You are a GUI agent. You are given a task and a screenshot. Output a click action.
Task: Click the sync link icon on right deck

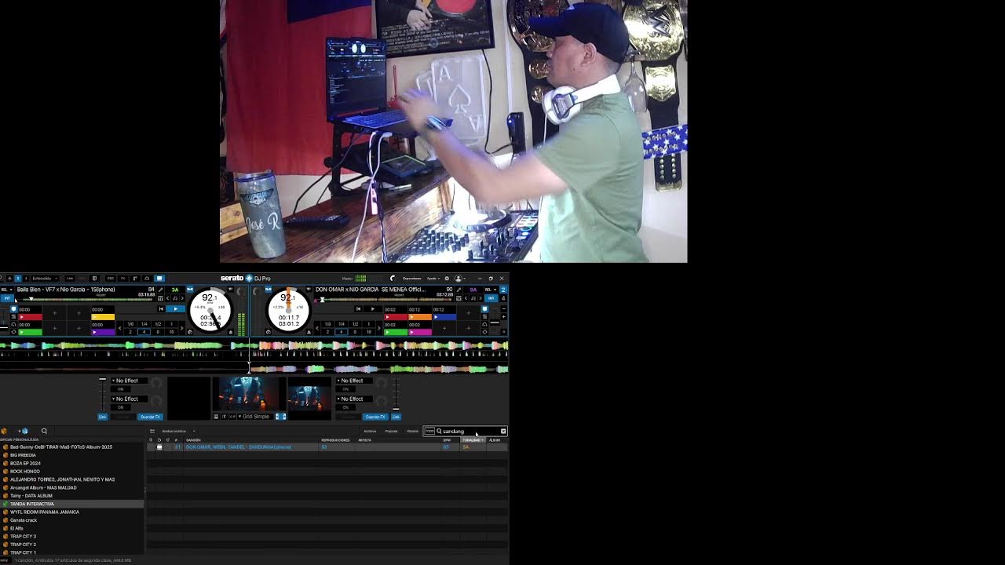point(269,290)
